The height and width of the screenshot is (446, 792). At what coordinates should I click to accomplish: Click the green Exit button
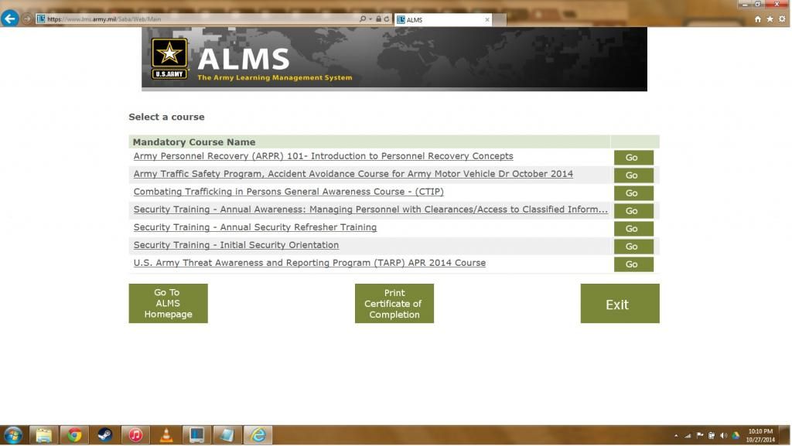620,304
